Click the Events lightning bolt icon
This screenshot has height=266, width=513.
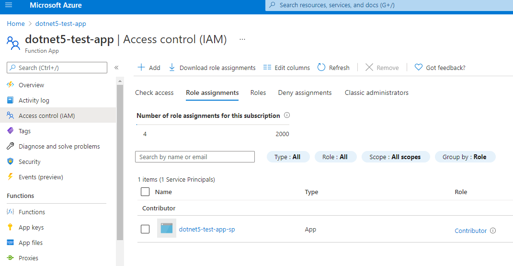tap(11, 177)
